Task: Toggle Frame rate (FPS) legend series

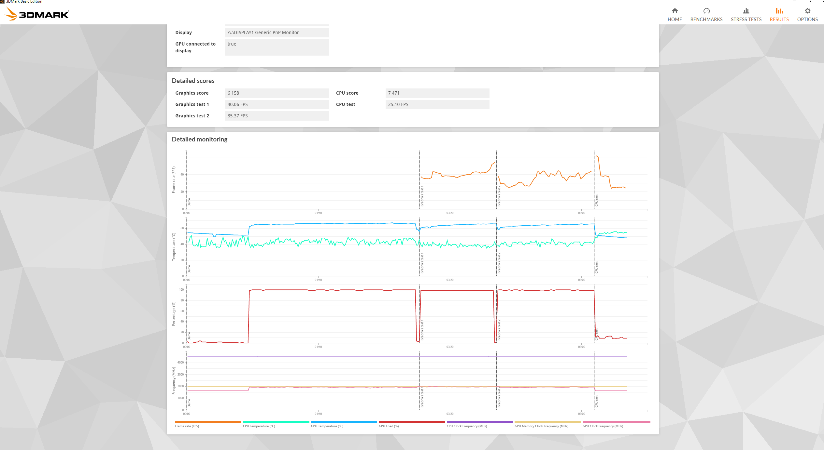Action: click(187, 426)
